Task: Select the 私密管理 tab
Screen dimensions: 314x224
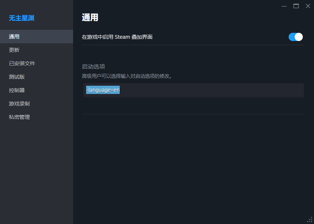Action: tap(37, 117)
